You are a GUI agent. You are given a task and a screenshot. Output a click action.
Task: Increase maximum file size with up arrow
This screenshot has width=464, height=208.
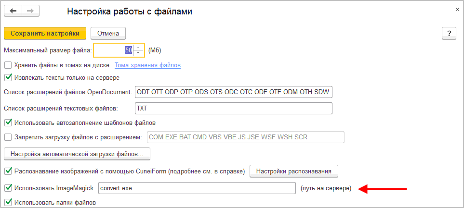click(138, 47)
